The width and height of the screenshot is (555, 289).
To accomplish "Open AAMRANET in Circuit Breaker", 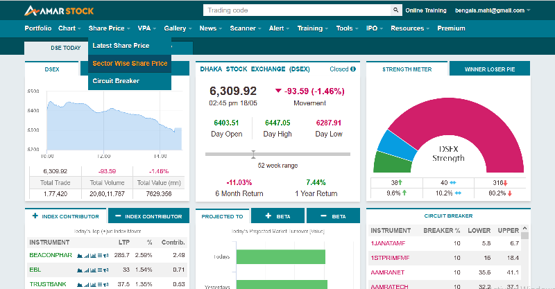I will (x=388, y=272).
